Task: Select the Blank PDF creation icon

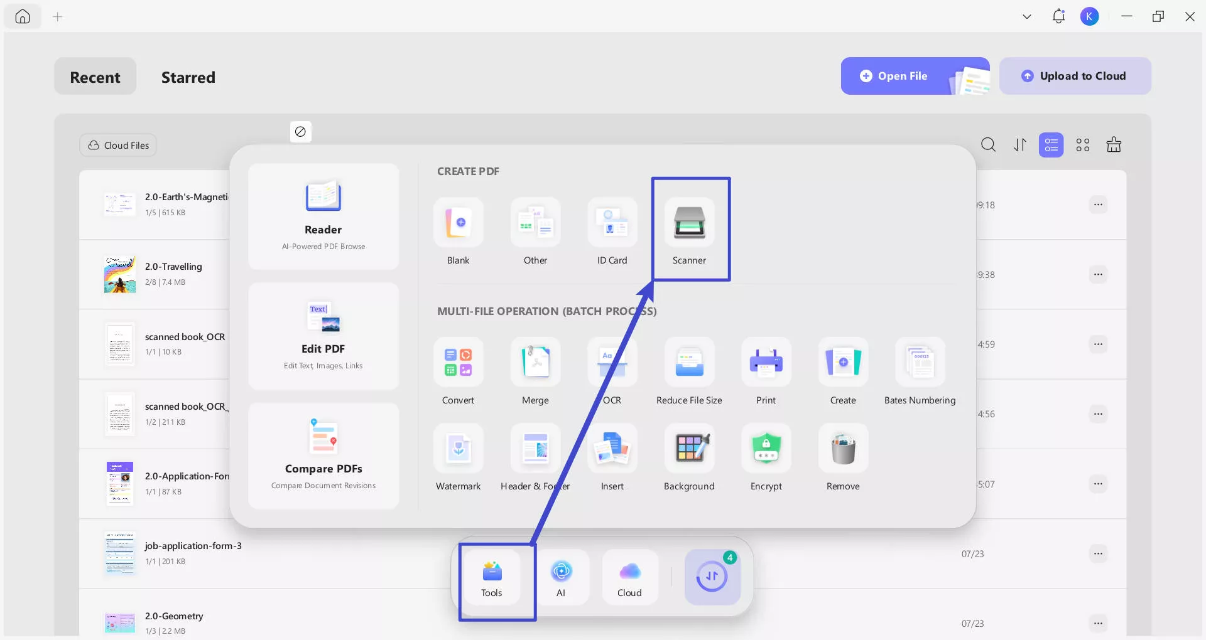Action: [458, 223]
